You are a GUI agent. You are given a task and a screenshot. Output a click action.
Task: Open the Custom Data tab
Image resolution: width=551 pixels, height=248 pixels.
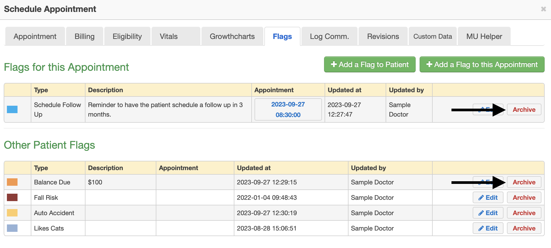click(433, 36)
